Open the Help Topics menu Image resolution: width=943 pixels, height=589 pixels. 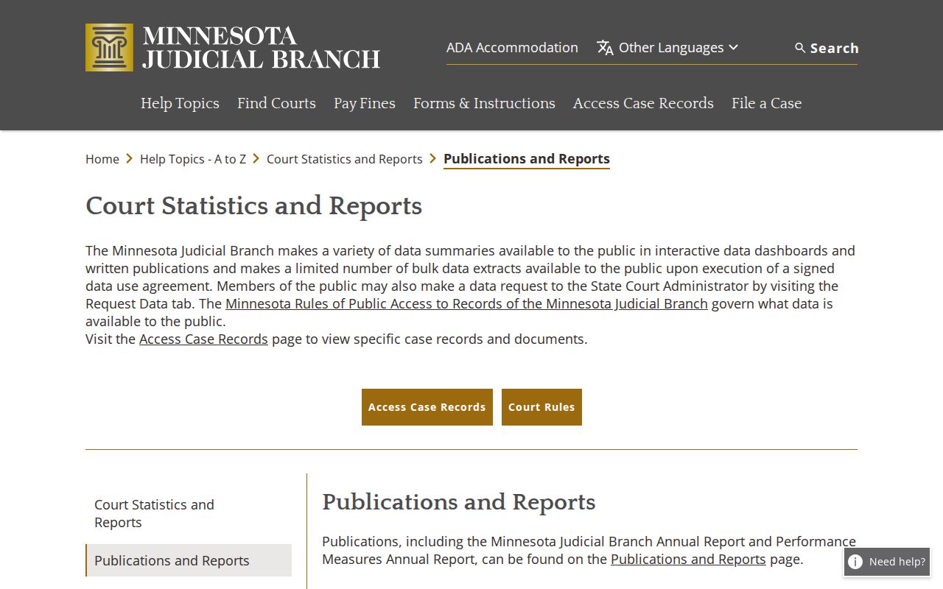click(180, 103)
